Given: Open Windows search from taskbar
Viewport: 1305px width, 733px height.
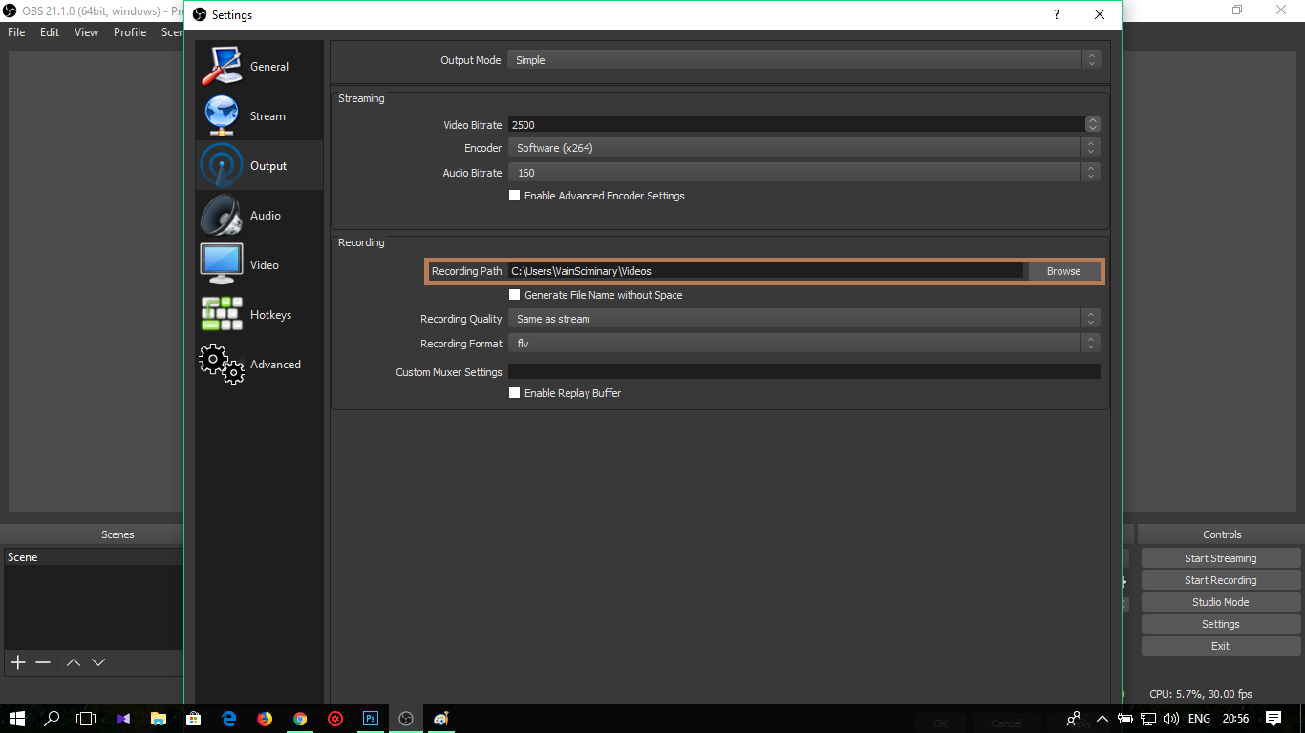Looking at the screenshot, I should [x=53, y=719].
